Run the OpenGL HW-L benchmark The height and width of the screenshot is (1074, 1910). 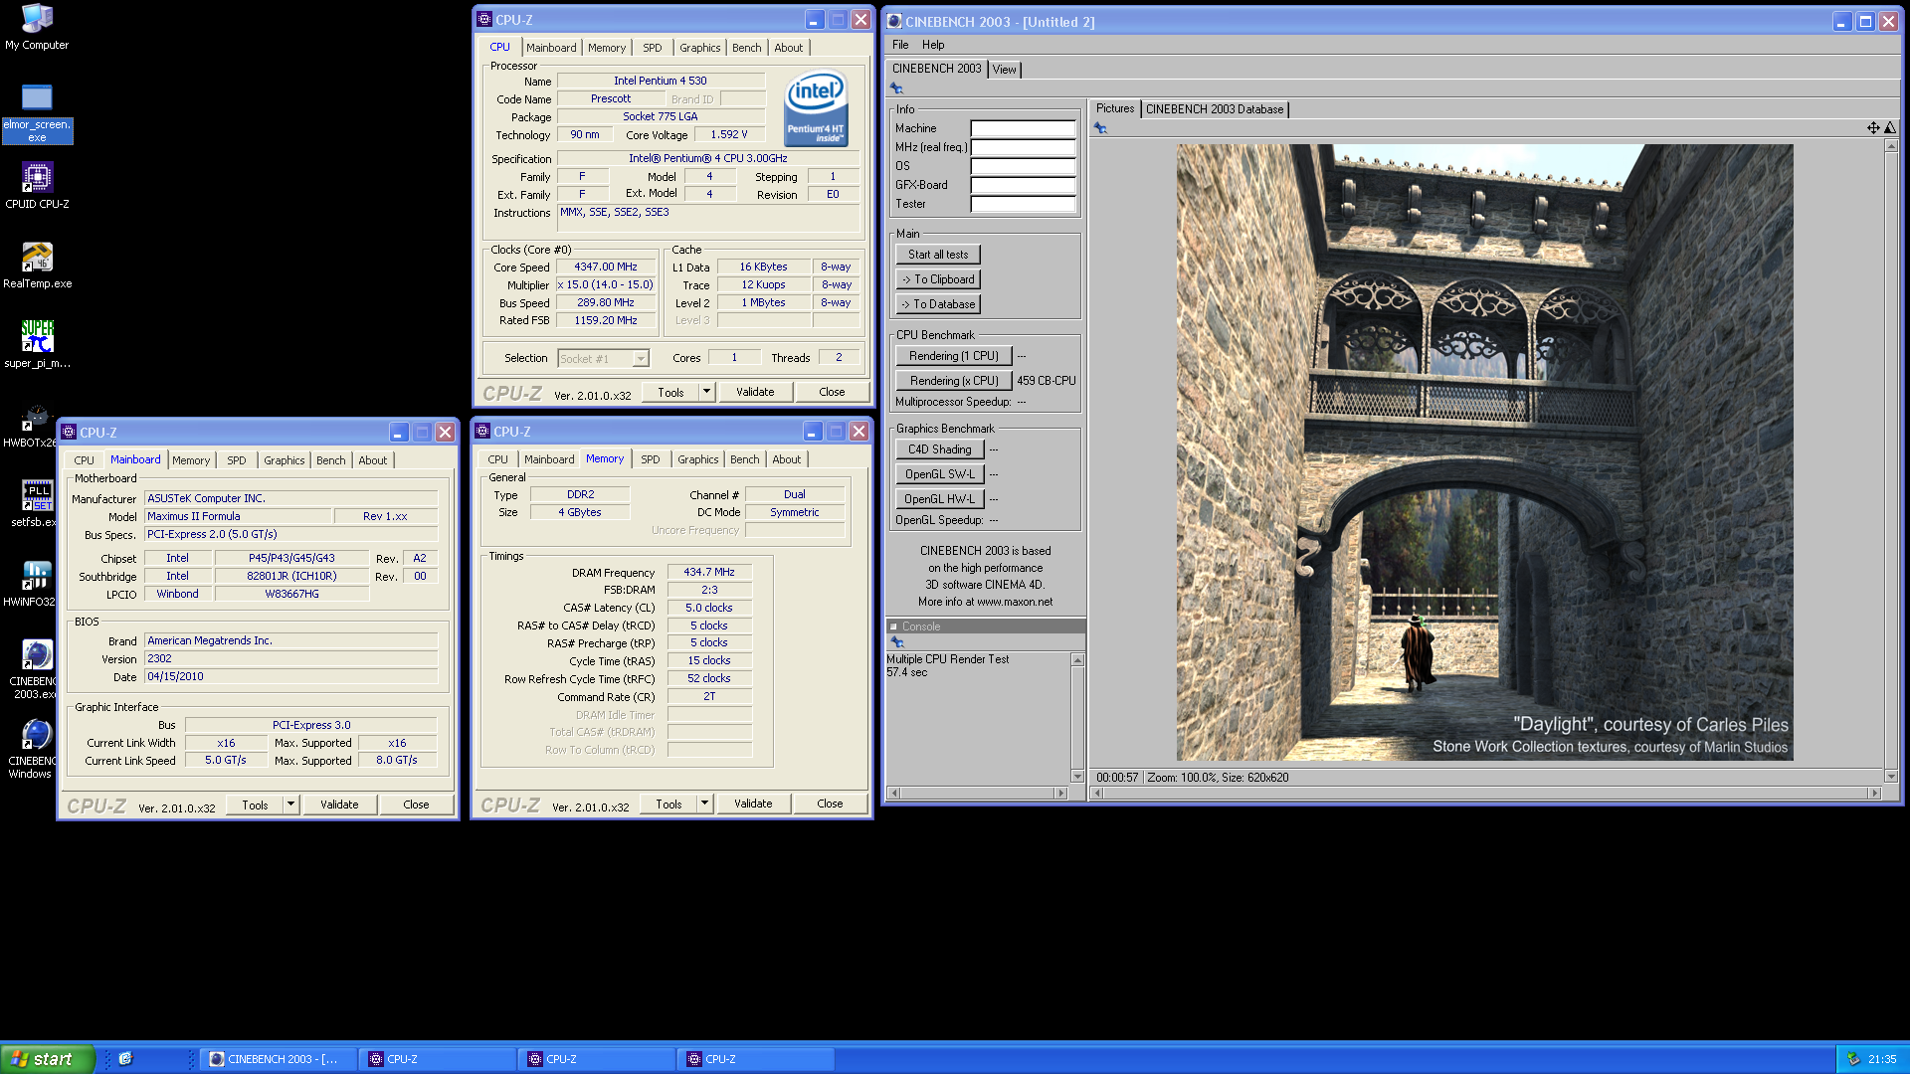[940, 499]
